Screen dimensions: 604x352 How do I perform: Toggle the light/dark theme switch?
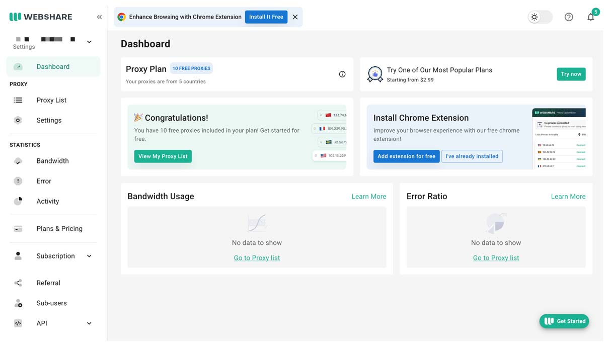540,17
